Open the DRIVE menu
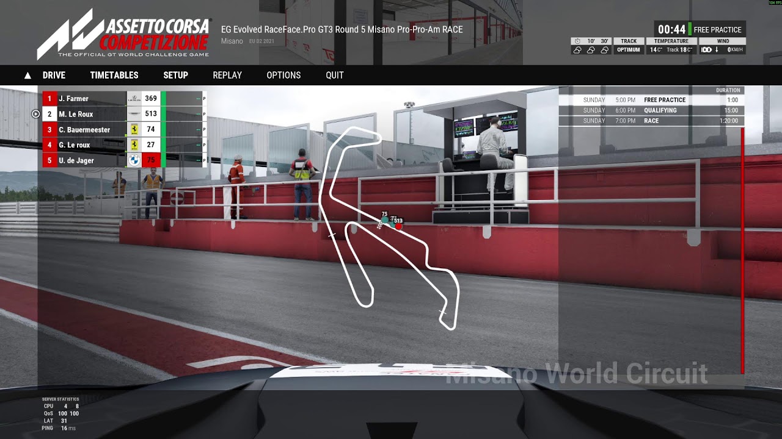The width and height of the screenshot is (782, 439). pyautogui.click(x=54, y=76)
